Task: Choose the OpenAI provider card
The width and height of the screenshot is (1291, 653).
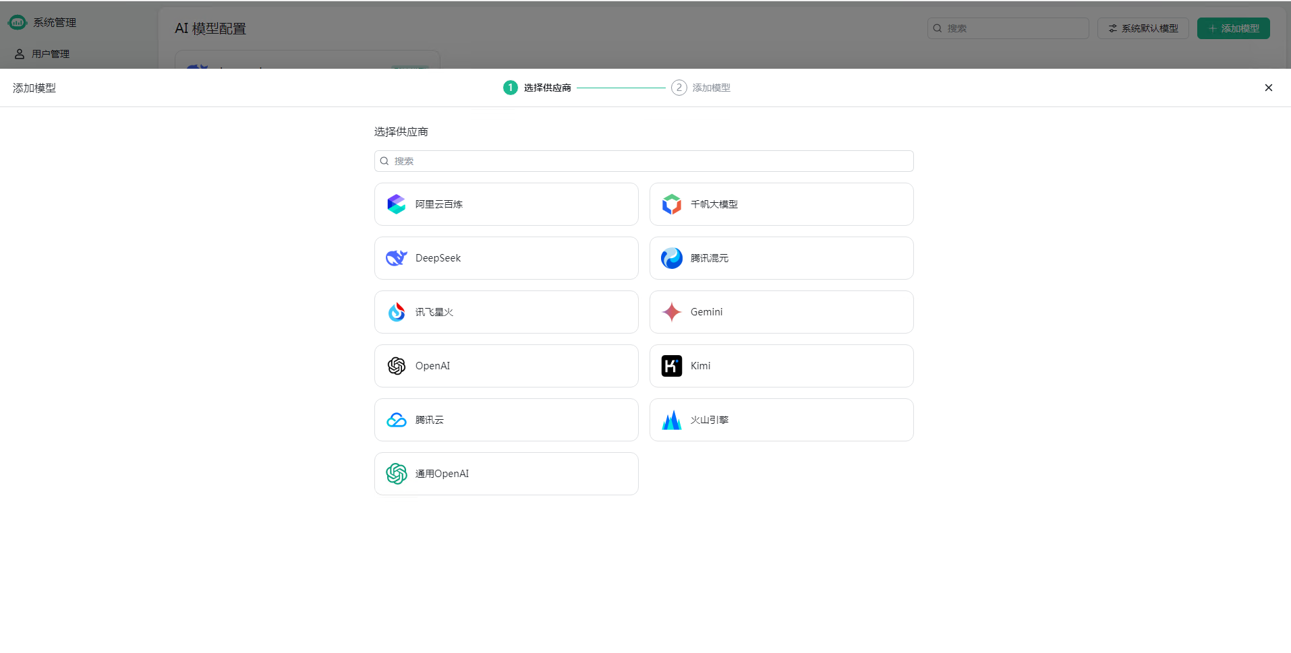Action: pos(506,366)
